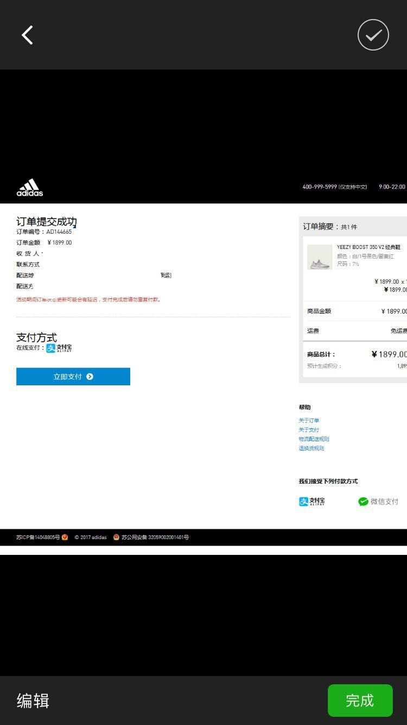407x725 pixels.
Task: Click the 微信支付 WeChat Pay logo
Action: pos(378,502)
